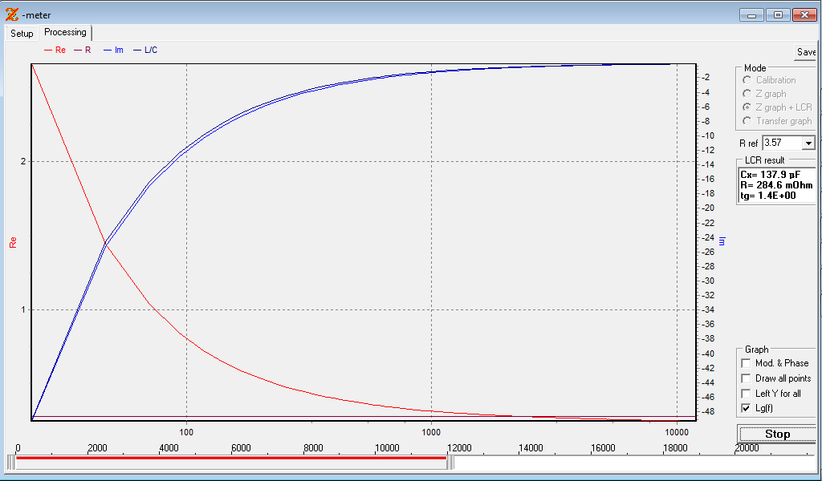822x481 pixels.
Task: Click the Im right axis title
Action: pyautogui.click(x=722, y=240)
